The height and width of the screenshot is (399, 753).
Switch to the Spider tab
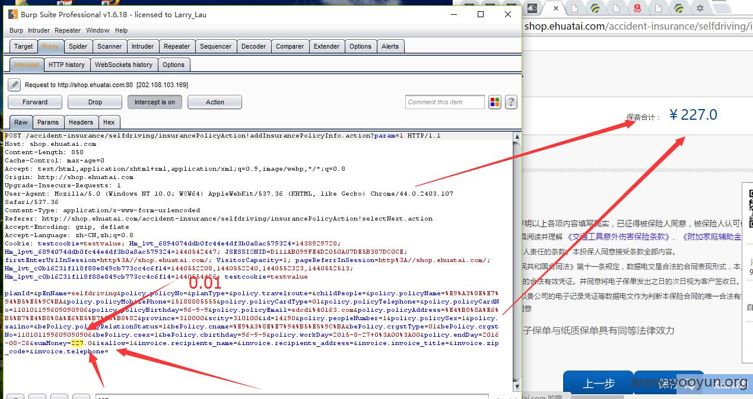click(78, 46)
